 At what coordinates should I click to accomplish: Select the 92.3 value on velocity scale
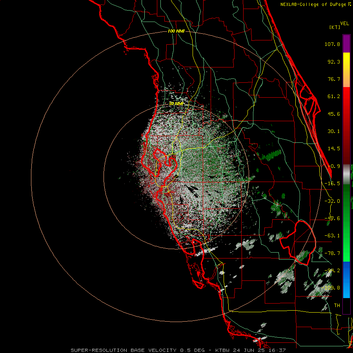point(334,62)
